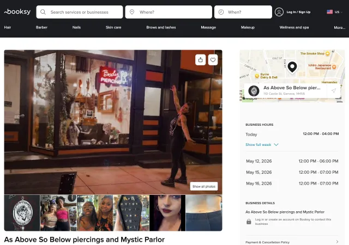Screen dimensions: 349x245
Task: Click Byrne Dairy & Deli map marker
Action: click(x=257, y=76)
